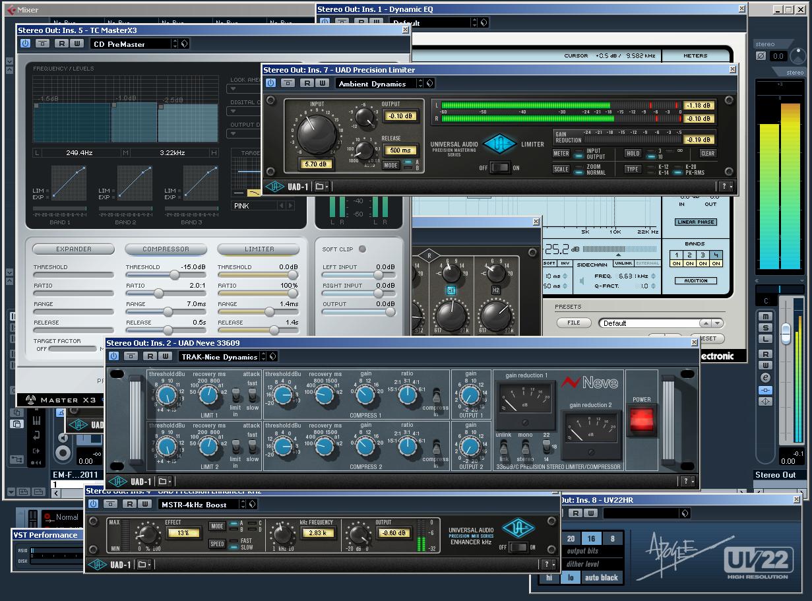The height and width of the screenshot is (601, 812).
Task: Flip OFF/ON switch on Precision Enhancer
Action: tap(520, 547)
